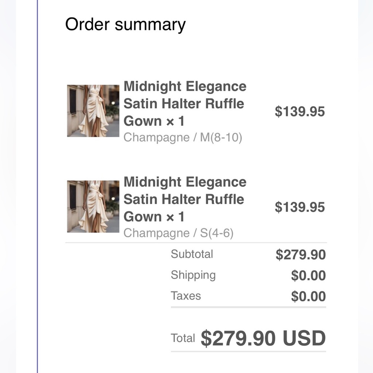Click the Taxes label
Image resolution: width=373 pixels, height=373 pixels.
click(186, 296)
